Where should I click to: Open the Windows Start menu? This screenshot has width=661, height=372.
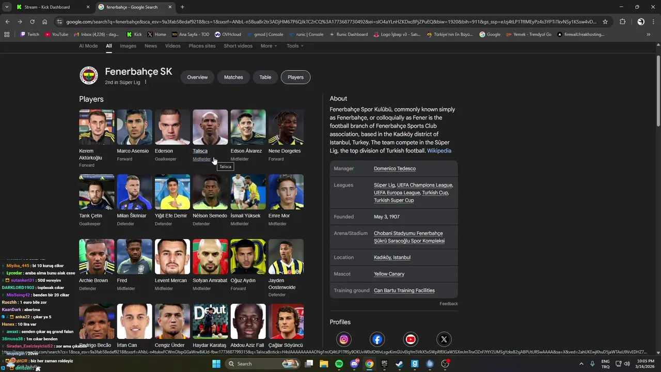pos(216,364)
